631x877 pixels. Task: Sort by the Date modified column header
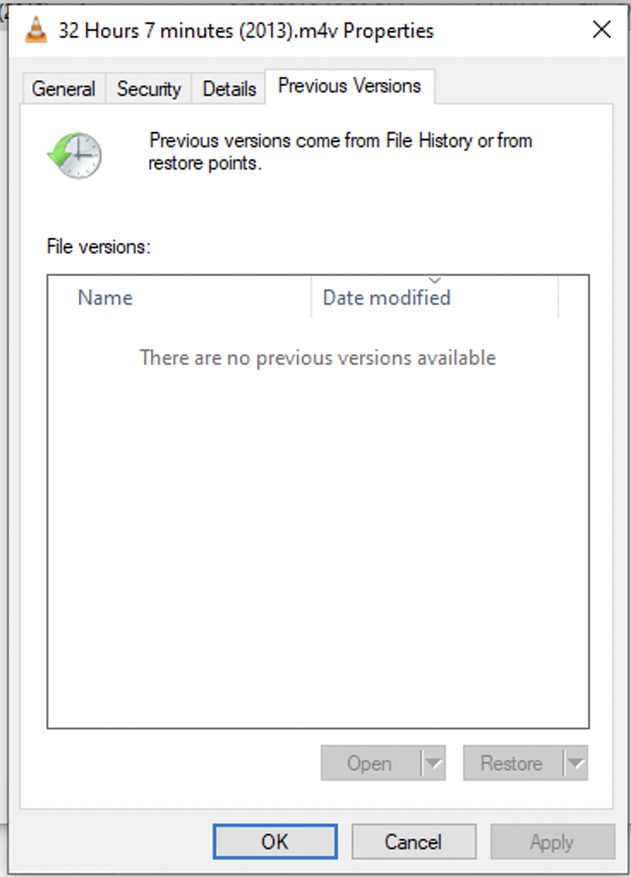(x=435, y=297)
